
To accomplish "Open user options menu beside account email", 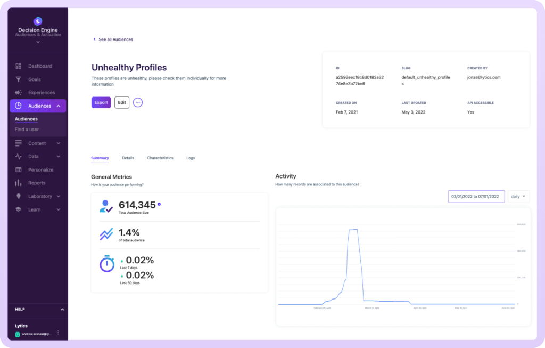I will tap(58, 333).
